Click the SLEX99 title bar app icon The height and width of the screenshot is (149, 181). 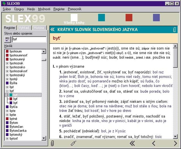coord(4,4)
